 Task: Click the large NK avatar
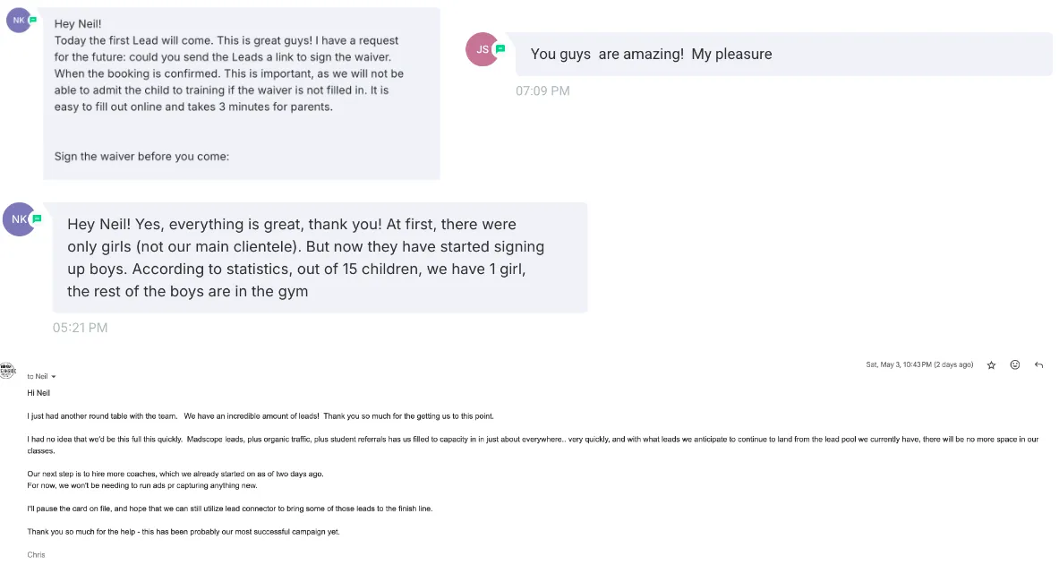point(19,218)
